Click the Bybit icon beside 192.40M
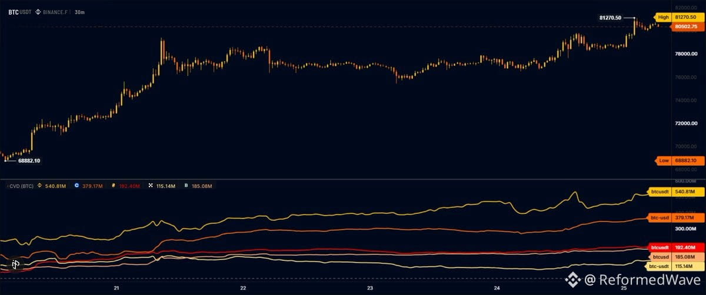 point(113,186)
